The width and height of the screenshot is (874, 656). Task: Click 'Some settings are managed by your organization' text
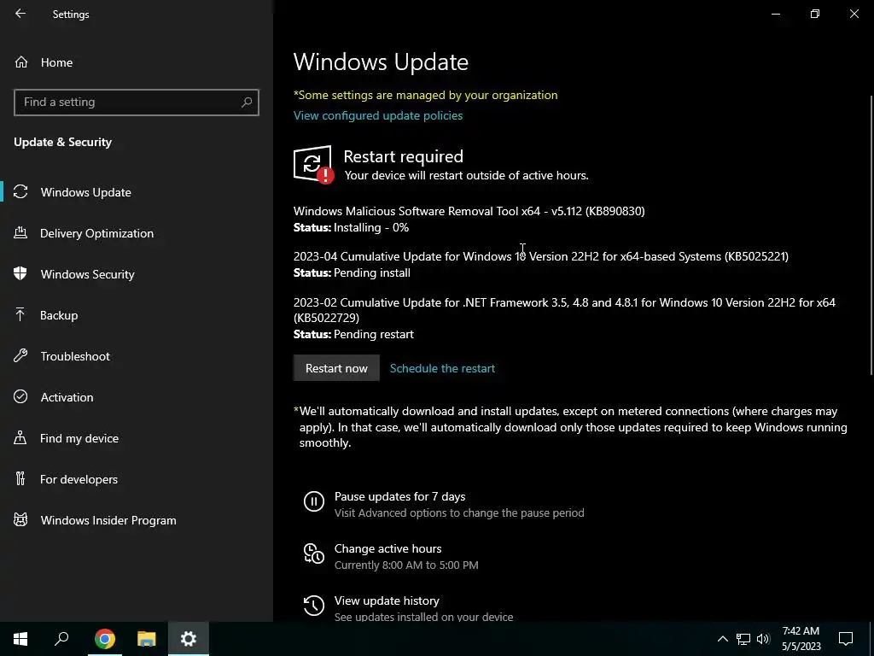425,95
